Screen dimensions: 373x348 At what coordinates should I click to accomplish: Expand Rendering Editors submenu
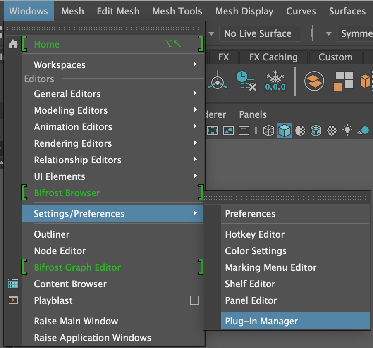tap(195, 143)
